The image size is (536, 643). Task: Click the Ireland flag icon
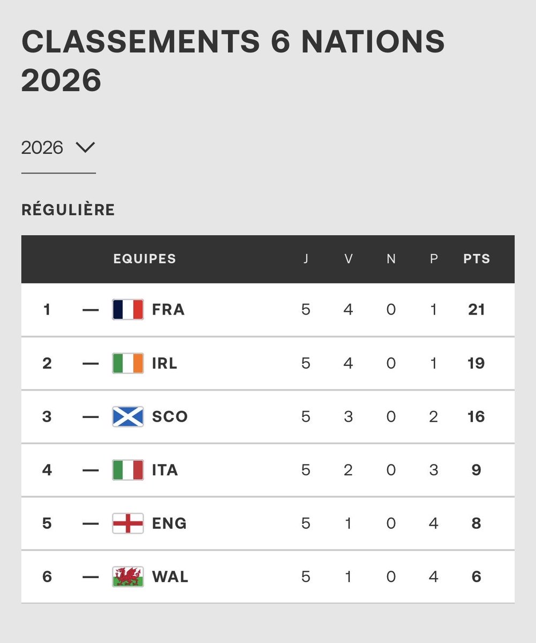pyautogui.click(x=128, y=363)
